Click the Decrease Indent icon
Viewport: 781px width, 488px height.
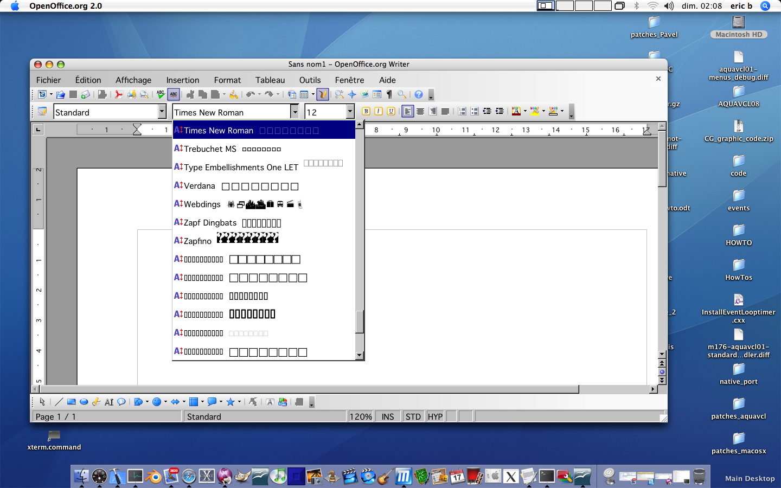(487, 111)
